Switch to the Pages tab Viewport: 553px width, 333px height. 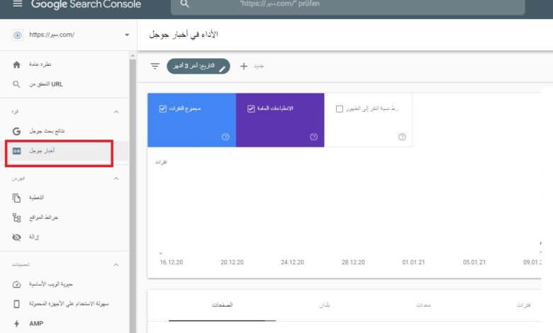pos(222,305)
